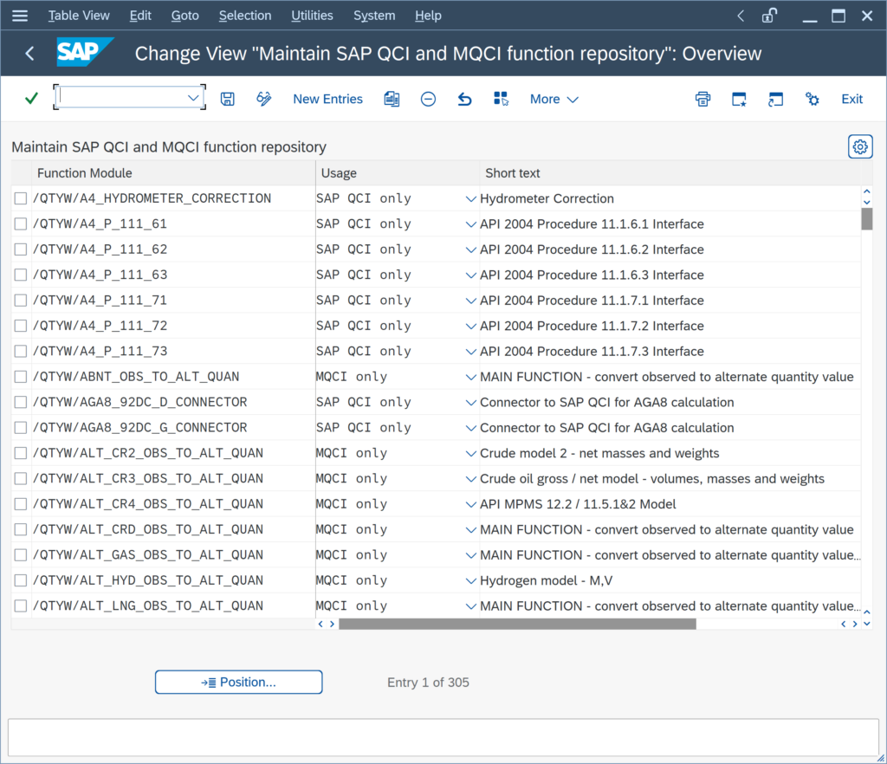The image size is (887, 764).
Task: Select row /QTYW/A4_P_111_72 checkbox
Action: 21,326
